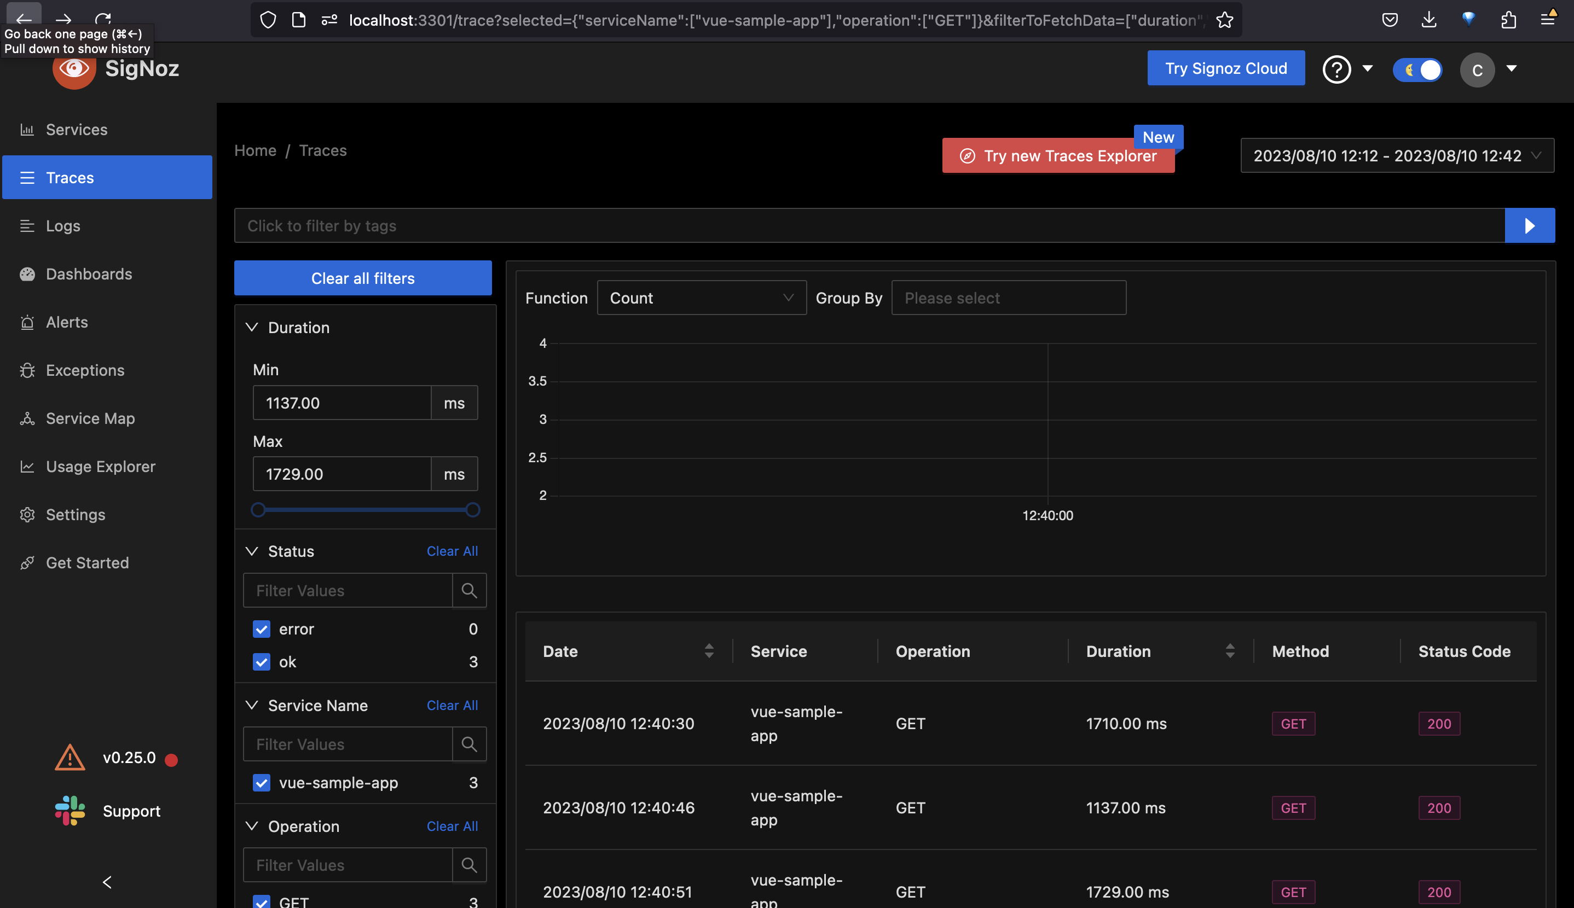The width and height of the screenshot is (1574, 908).
Task: Open the Function Count dropdown
Action: [x=701, y=298]
